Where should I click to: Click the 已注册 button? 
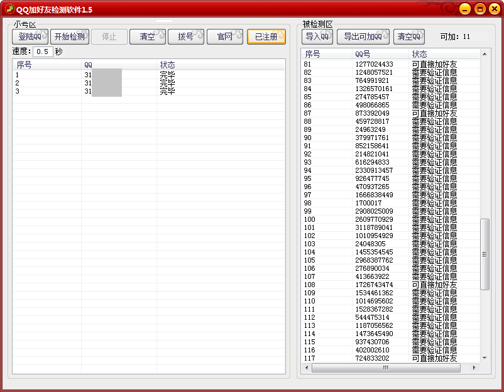pos(266,37)
